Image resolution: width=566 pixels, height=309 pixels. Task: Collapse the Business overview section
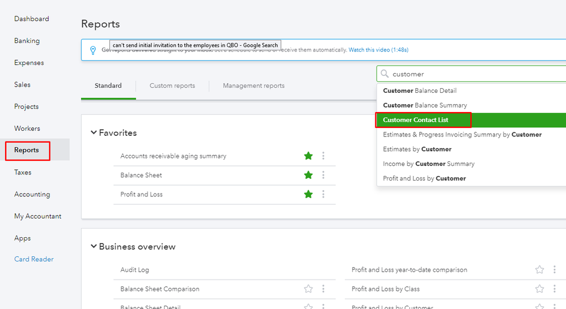point(94,247)
